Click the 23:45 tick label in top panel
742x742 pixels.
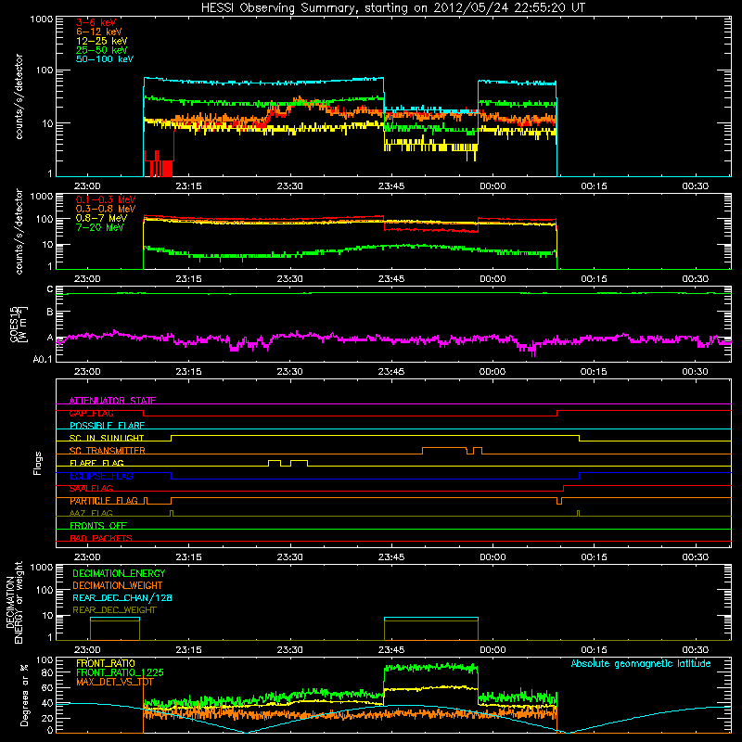[390, 186]
